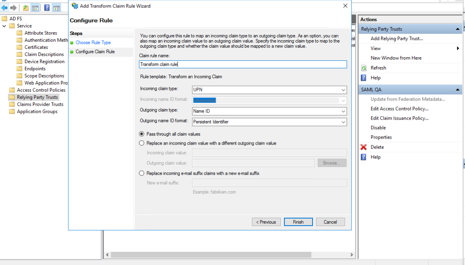465x265 pixels.
Task: Go back with the toolbar Back arrow
Action: coord(4,8)
